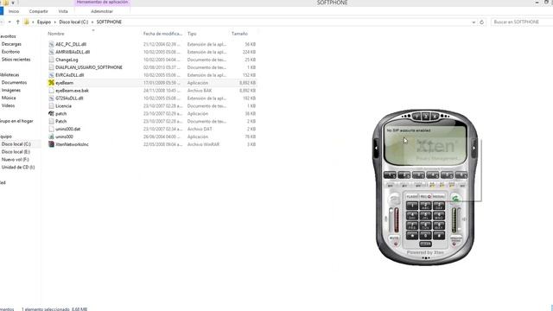Sort by Fecha de modificación column

[162, 34]
